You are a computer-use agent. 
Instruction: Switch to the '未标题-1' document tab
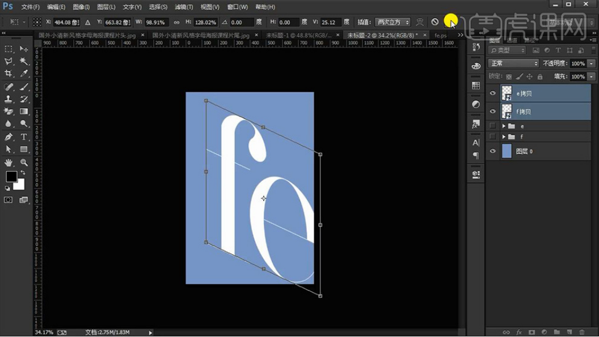point(298,35)
